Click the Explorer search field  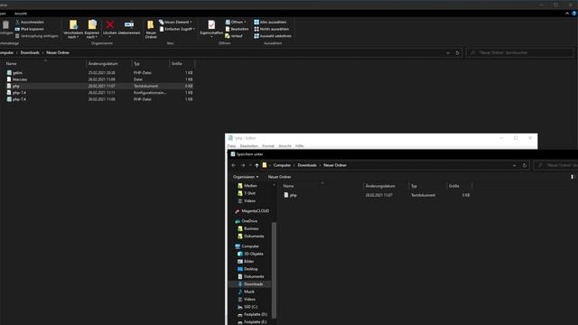pyautogui.click(x=520, y=53)
